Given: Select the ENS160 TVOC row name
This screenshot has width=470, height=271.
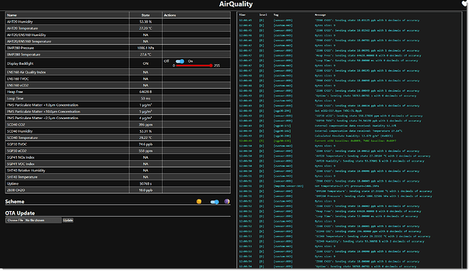Looking at the screenshot, I should coord(18,79).
